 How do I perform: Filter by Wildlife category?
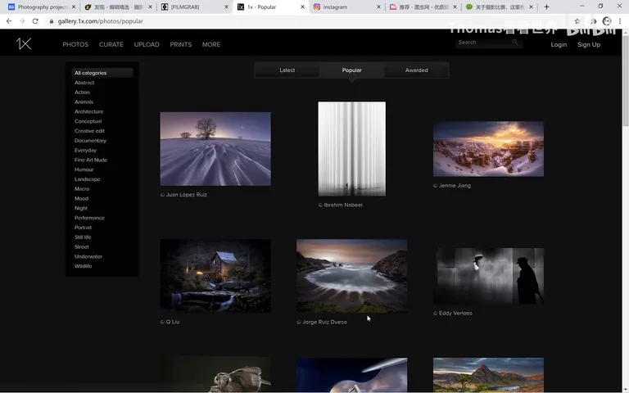point(83,266)
